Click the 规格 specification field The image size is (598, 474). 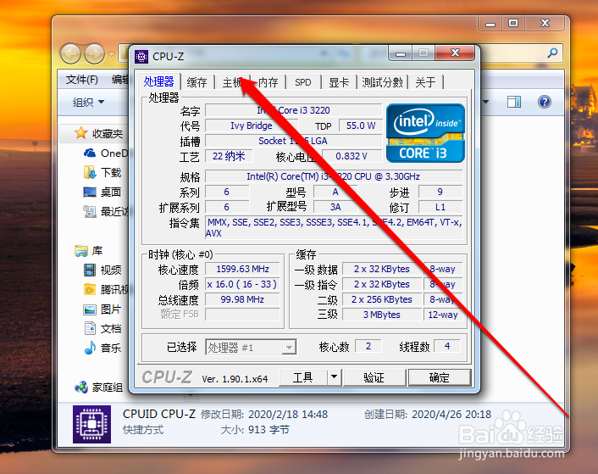(x=334, y=176)
